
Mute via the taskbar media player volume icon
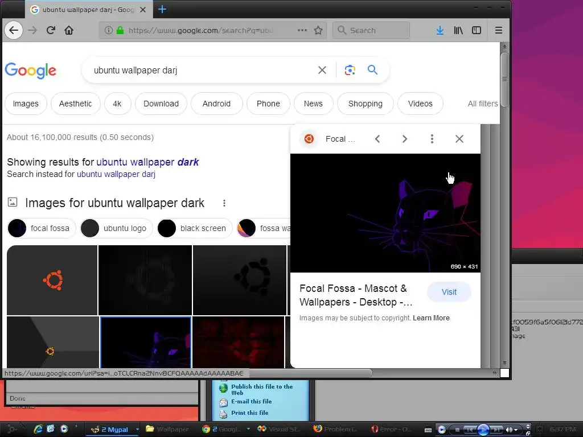point(509,430)
